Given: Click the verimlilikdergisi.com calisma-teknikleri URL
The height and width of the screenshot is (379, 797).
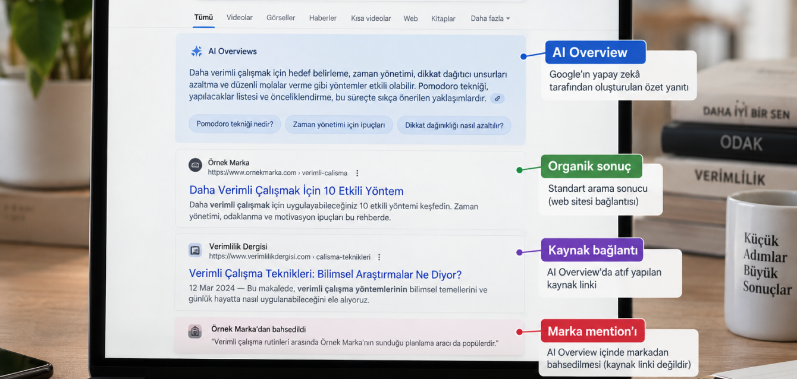Looking at the screenshot, I should pos(289,257).
